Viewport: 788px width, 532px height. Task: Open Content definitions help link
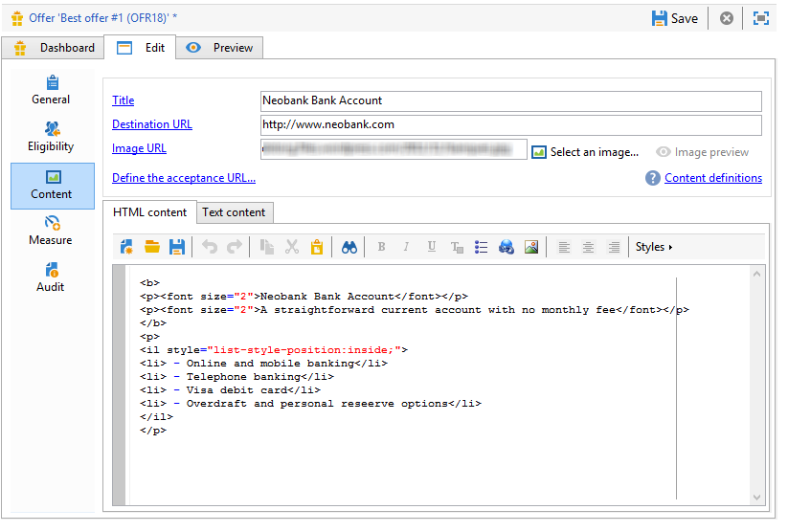coord(713,178)
